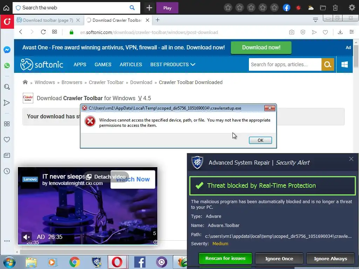The image size is (359, 269).
Task: Unmute the video ad speaker icon
Action: [27, 237]
